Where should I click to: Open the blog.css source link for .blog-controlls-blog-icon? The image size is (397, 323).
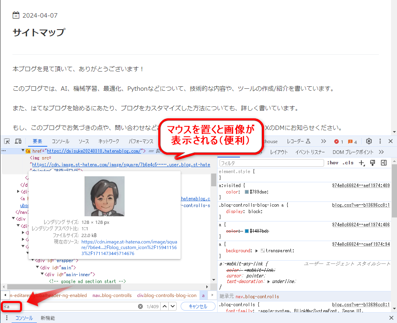tap(361, 205)
